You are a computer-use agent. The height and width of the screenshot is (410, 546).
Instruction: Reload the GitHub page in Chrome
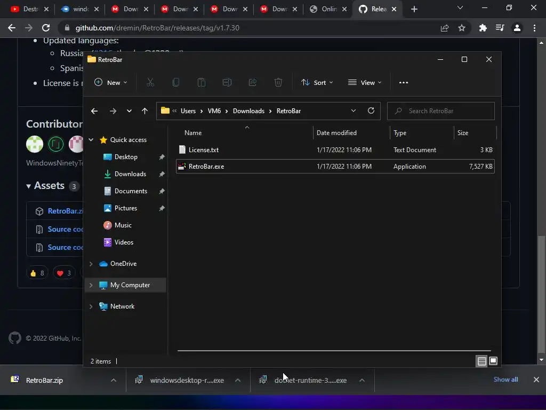pyautogui.click(x=46, y=28)
